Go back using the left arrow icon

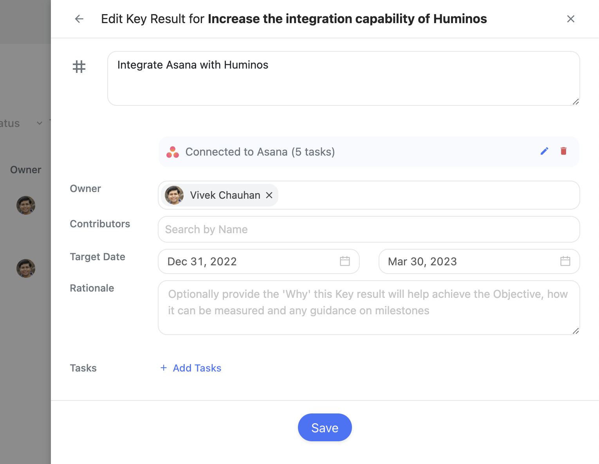pos(79,19)
